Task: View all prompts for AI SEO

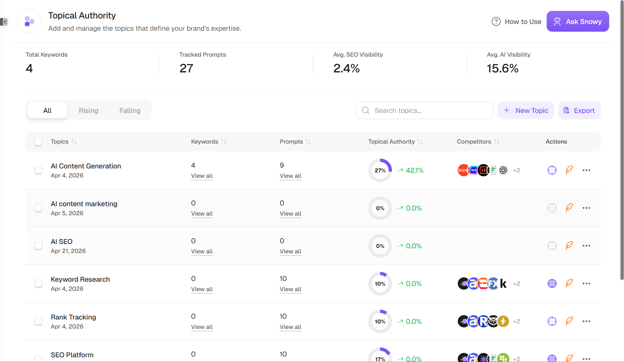Action: pyautogui.click(x=290, y=251)
